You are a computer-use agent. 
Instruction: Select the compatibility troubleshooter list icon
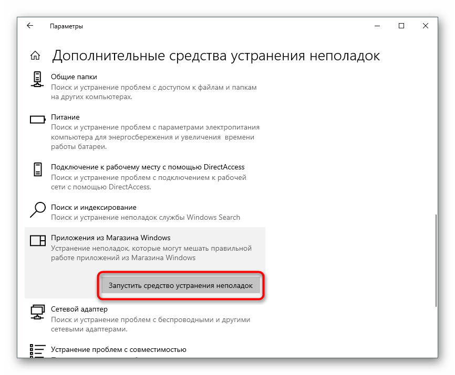click(38, 350)
